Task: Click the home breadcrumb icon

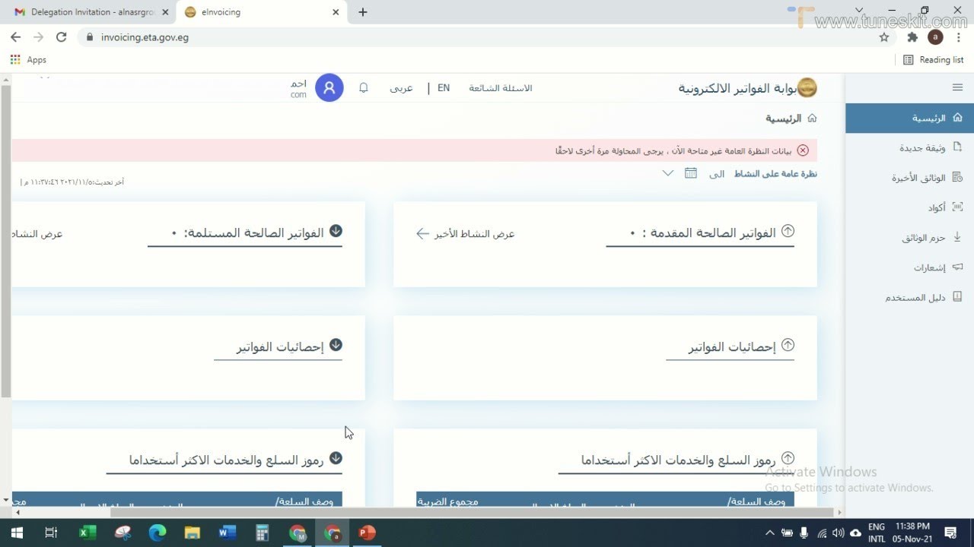Action: (812, 119)
